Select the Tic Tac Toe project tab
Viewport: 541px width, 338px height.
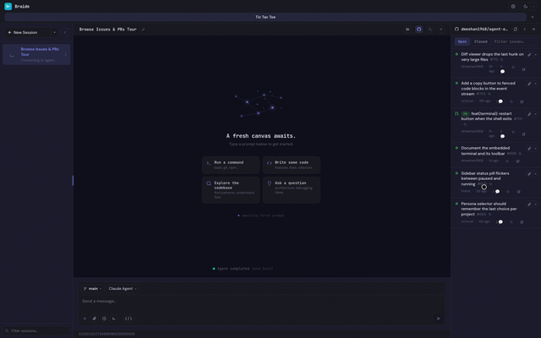(x=265, y=17)
